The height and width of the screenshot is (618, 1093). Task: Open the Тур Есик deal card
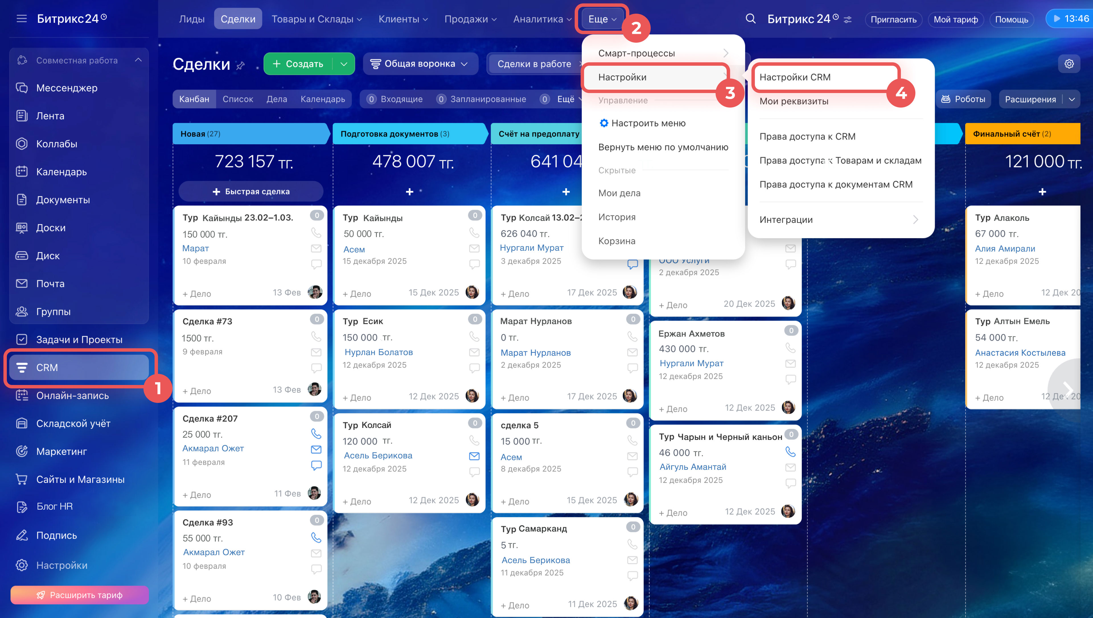(363, 321)
